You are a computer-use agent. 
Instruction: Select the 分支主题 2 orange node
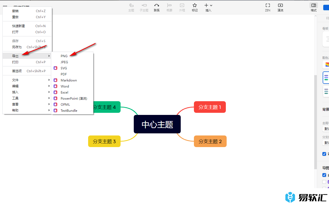click(210, 141)
